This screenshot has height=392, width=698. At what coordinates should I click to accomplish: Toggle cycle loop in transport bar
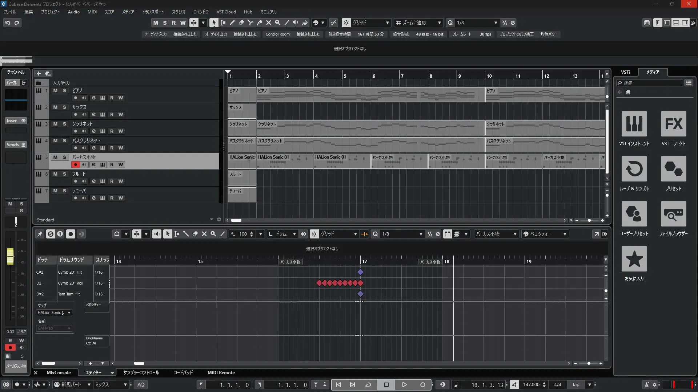click(x=368, y=385)
